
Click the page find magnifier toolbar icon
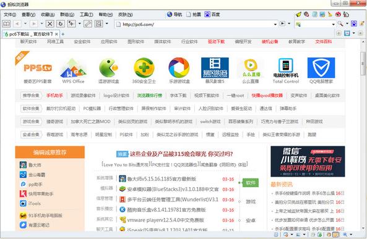pyautogui.click(x=99, y=24)
